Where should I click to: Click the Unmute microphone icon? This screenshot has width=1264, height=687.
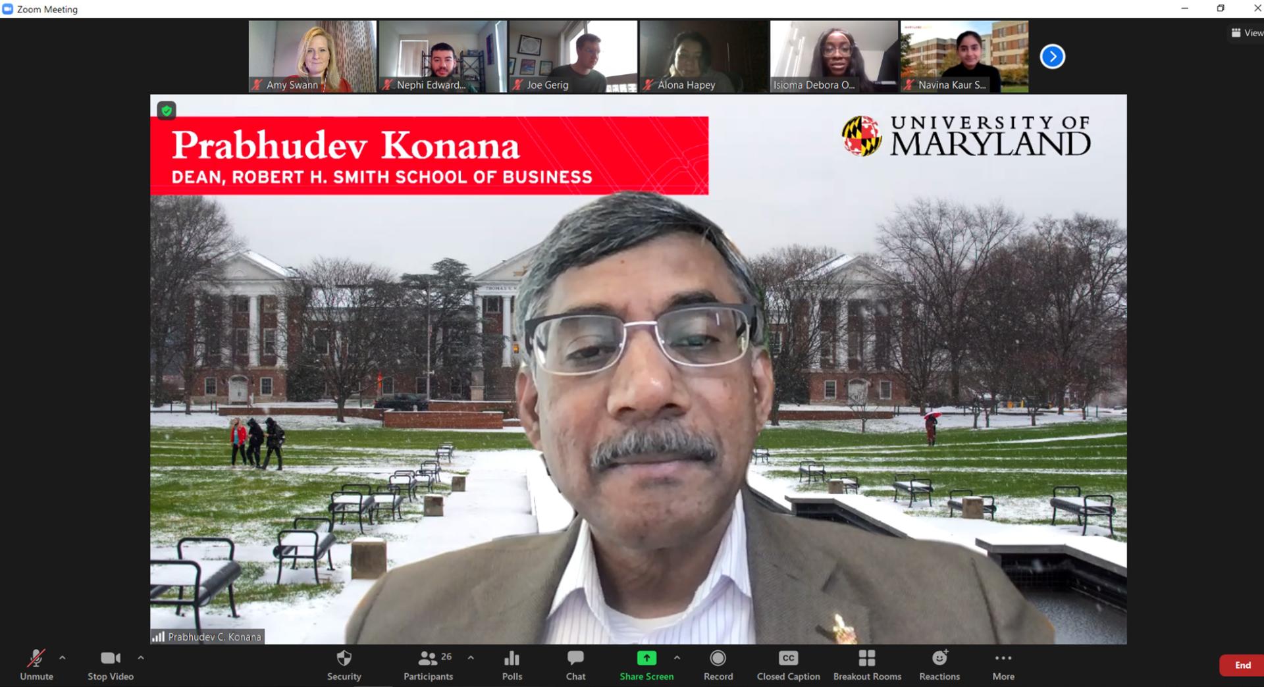[36, 658]
